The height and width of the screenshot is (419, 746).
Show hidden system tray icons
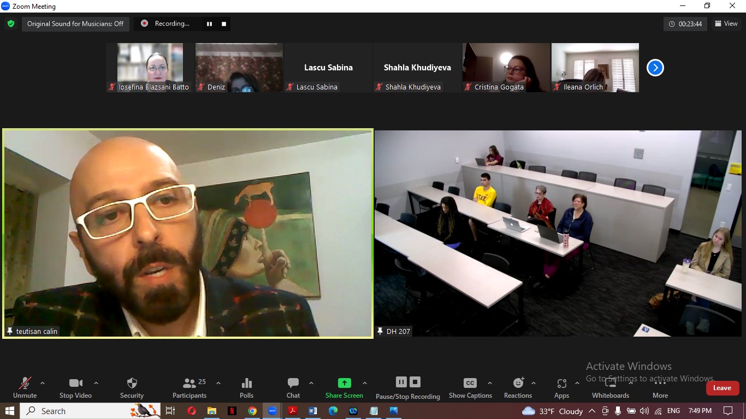pyautogui.click(x=592, y=411)
